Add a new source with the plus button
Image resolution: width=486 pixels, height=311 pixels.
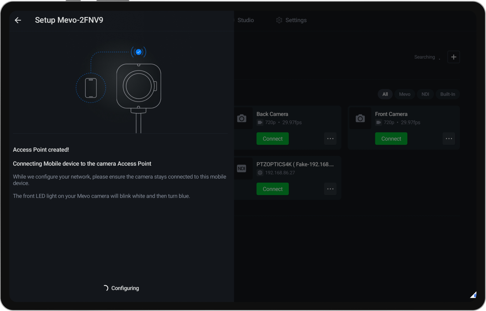pyautogui.click(x=454, y=57)
